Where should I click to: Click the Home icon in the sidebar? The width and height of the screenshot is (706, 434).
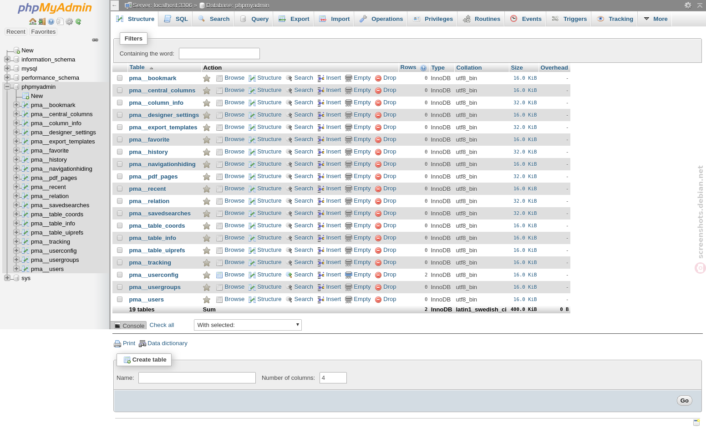33,21
